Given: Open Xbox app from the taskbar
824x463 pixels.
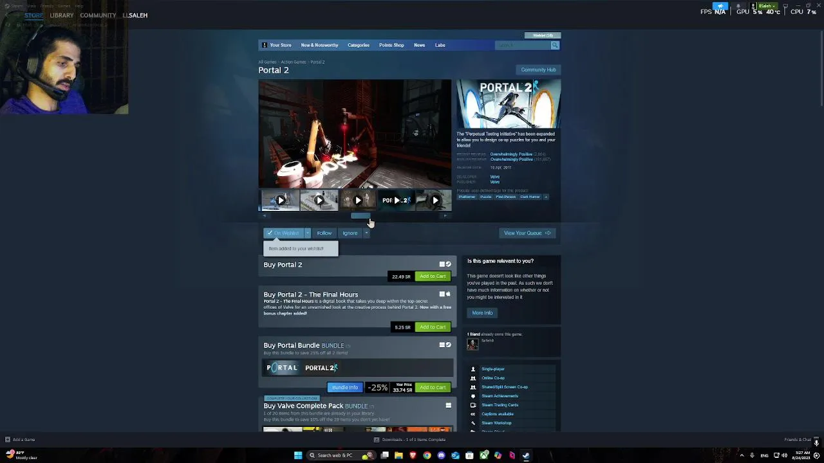Looking at the screenshot, I should [483, 455].
